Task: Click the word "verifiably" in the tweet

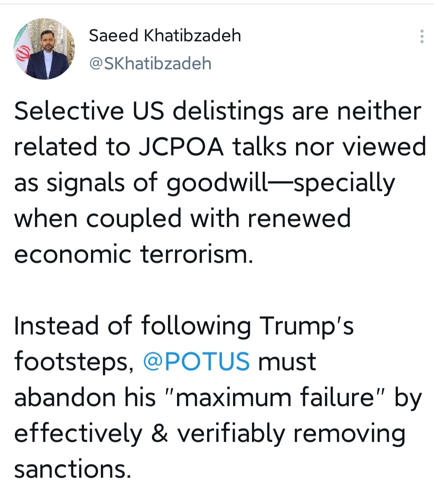Action: click(231, 434)
